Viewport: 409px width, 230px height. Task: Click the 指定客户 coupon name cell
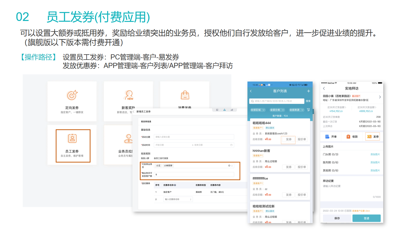pos(167,192)
